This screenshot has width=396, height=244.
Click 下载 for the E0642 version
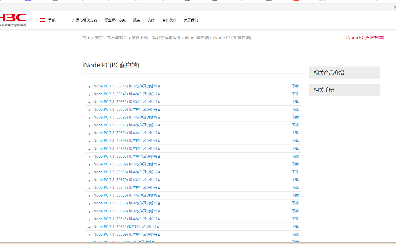pos(295,94)
